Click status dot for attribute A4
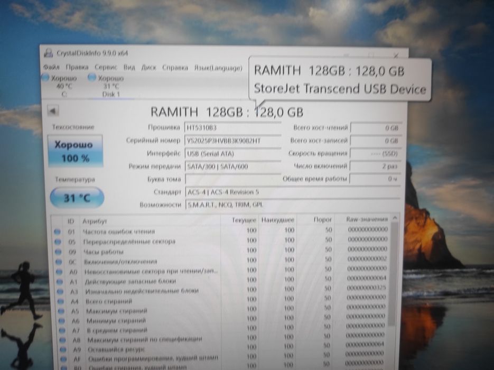Viewport: 494px width, 370px height. pos(61,301)
